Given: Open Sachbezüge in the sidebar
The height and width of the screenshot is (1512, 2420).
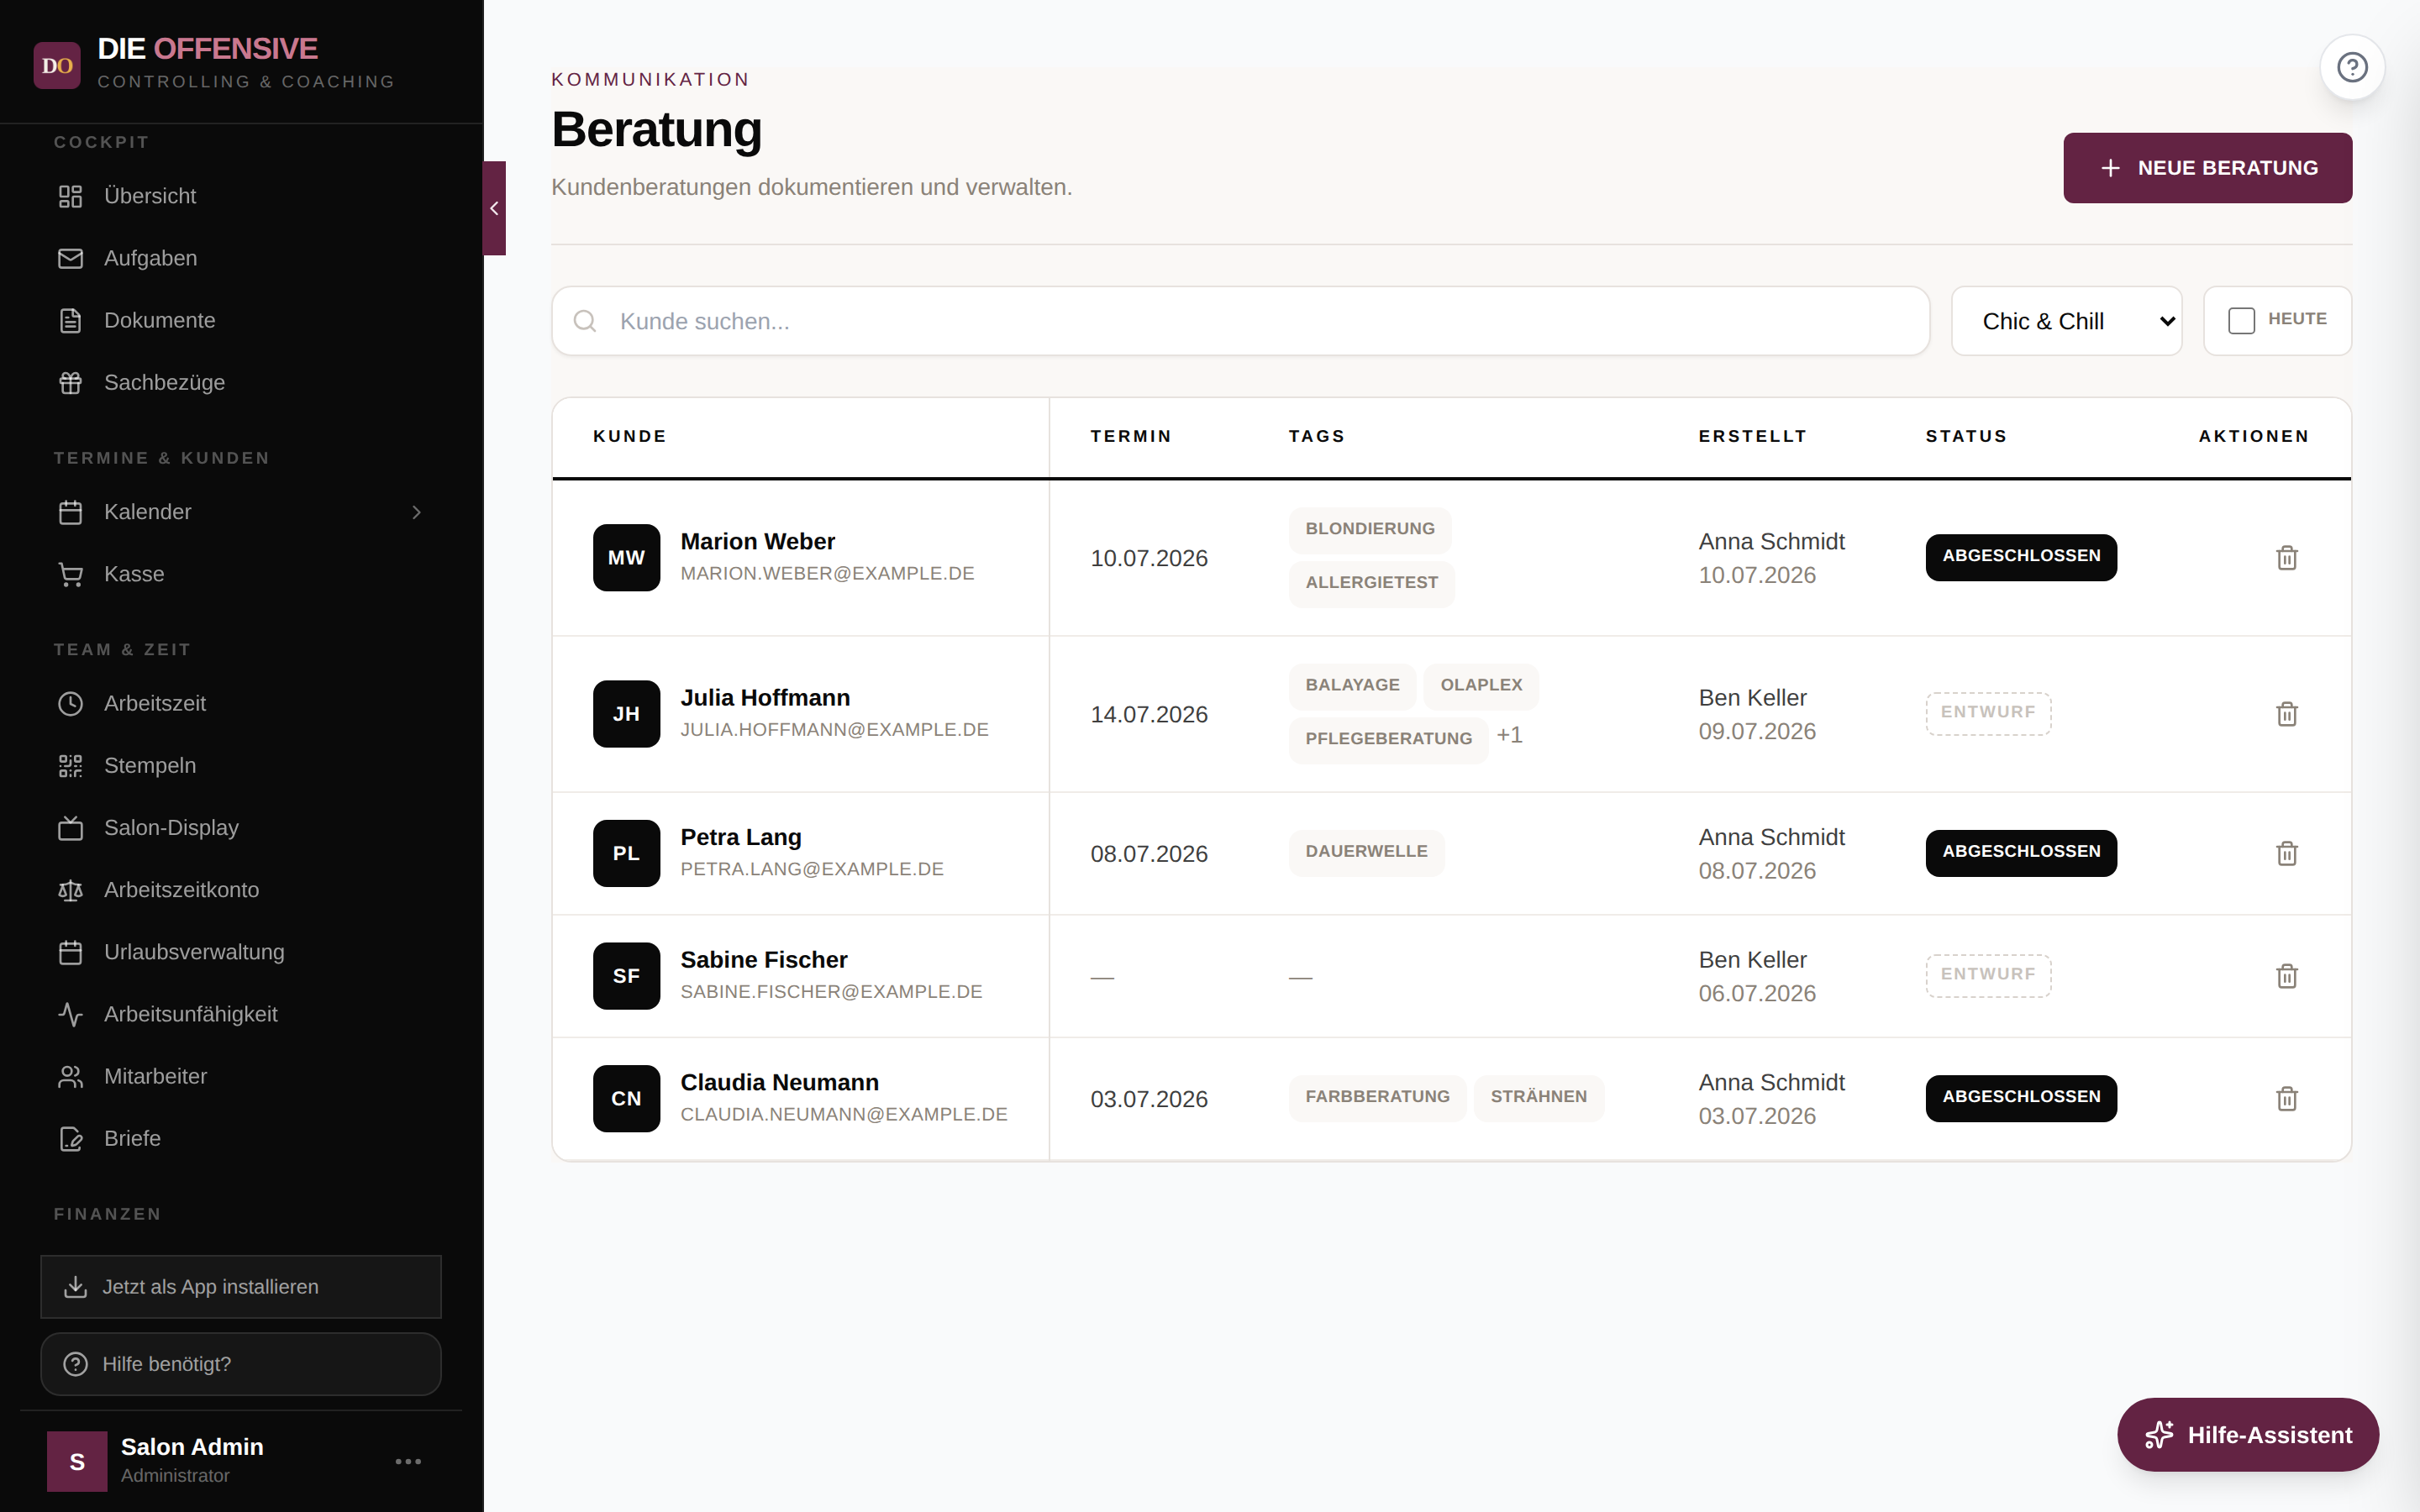Looking at the screenshot, I should pyautogui.click(x=240, y=382).
